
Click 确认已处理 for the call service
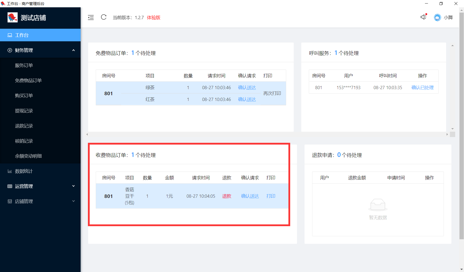coord(422,88)
